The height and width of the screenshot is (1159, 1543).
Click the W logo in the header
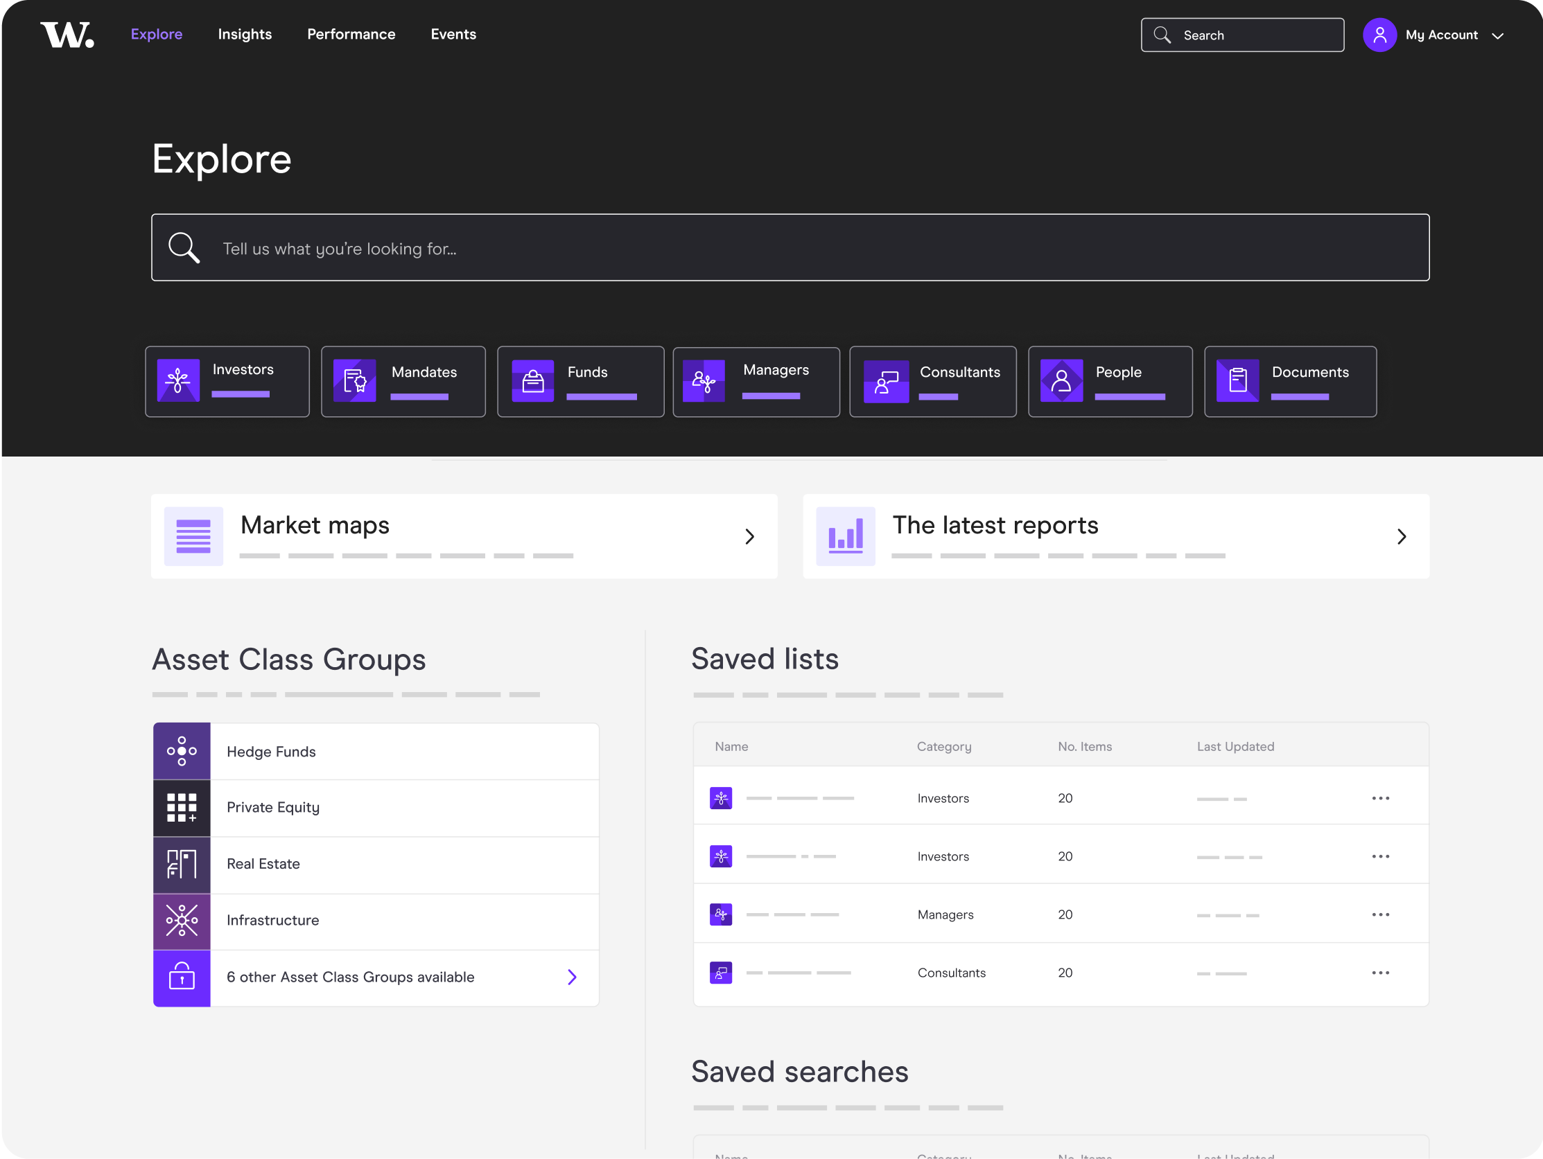[67, 33]
